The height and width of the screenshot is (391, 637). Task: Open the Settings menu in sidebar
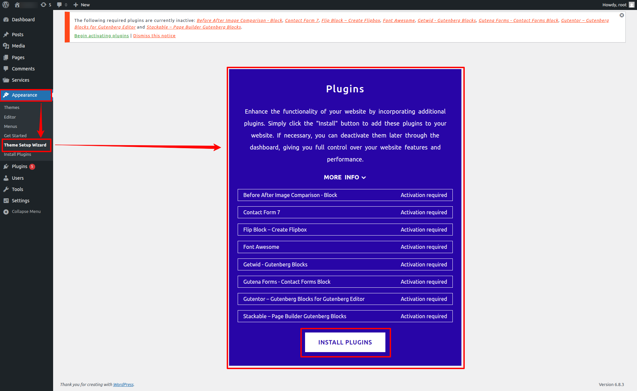(x=21, y=201)
